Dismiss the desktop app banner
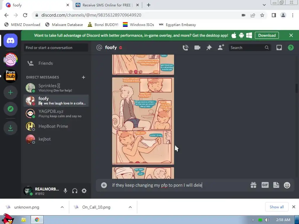The width and height of the screenshot is (299, 224). tap(291, 35)
